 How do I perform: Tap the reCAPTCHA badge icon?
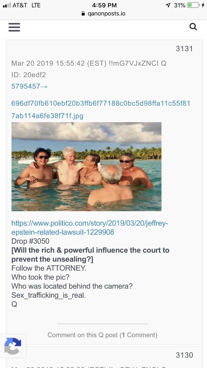(x=13, y=346)
